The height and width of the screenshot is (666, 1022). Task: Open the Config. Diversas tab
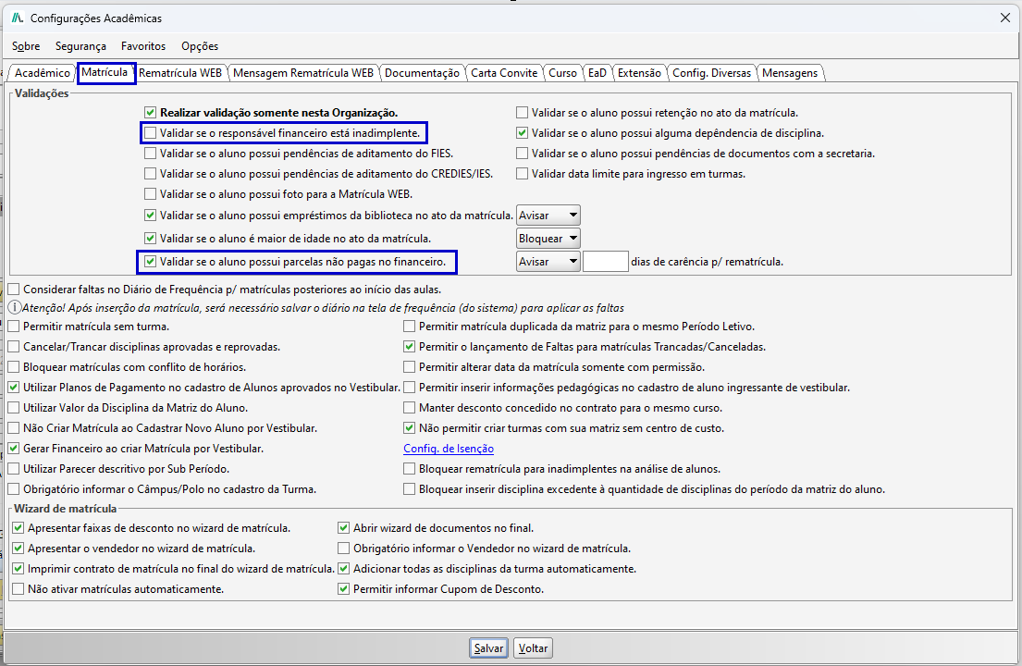pyautogui.click(x=712, y=73)
